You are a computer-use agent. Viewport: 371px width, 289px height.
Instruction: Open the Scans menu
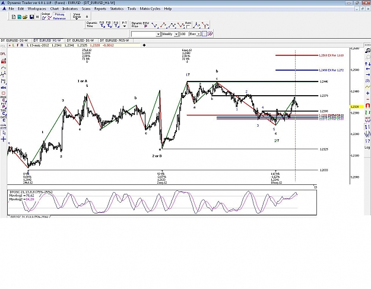tap(86, 8)
